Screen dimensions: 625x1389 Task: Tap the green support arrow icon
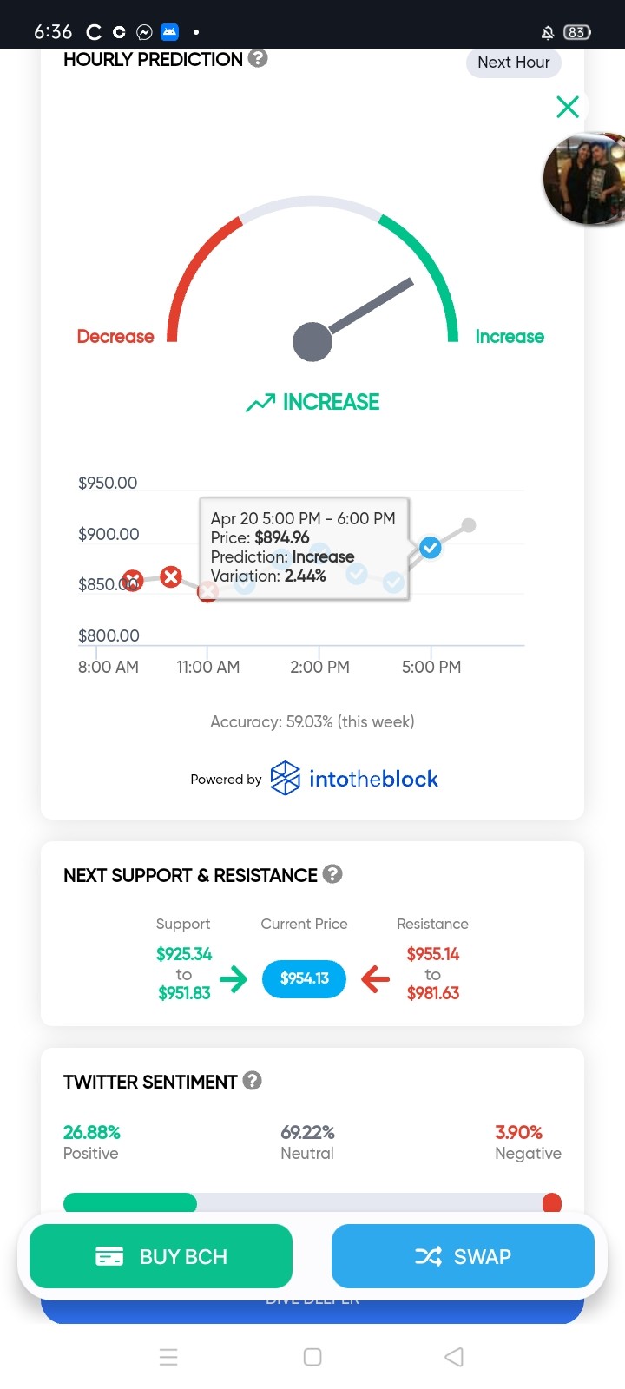[x=234, y=979]
